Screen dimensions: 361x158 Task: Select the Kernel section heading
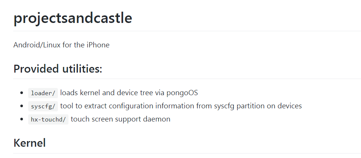tap(29, 143)
